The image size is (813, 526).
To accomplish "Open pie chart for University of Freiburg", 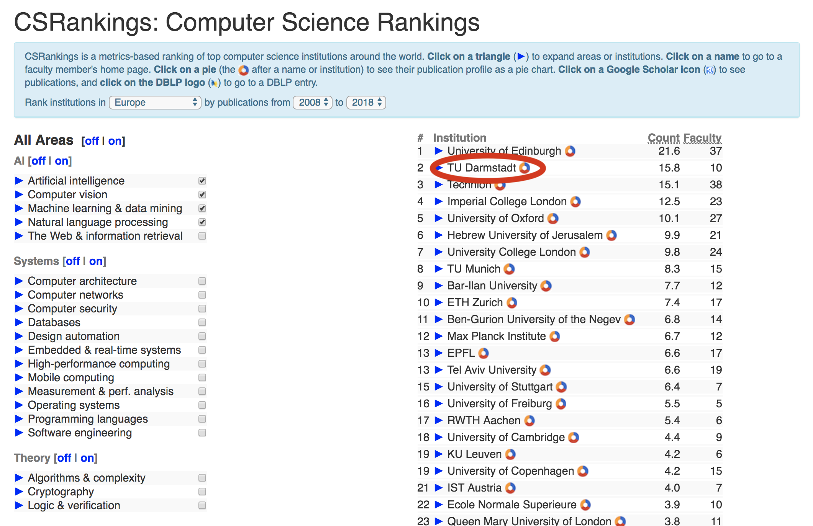I will pos(561,403).
